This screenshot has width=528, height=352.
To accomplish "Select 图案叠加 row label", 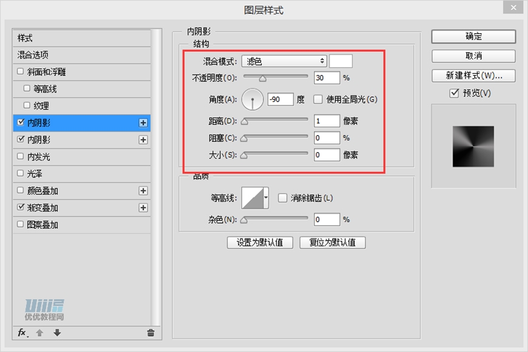I will click(42, 225).
